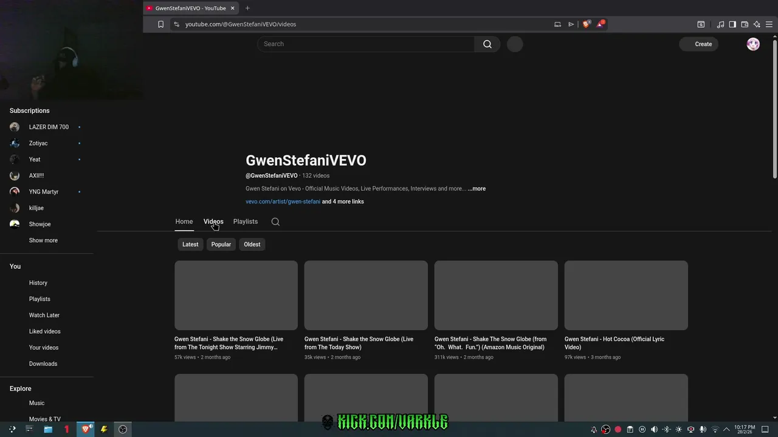
Task: Click in the YouTube Search field
Action: coord(366,44)
